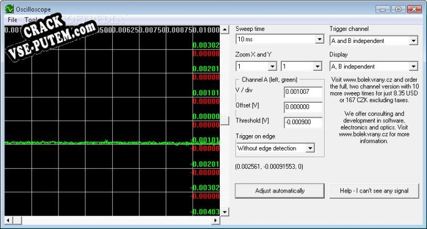The height and width of the screenshot is (229, 427).
Task: Click the vertical scrollbar thumb beside the graph
Action: (225, 120)
